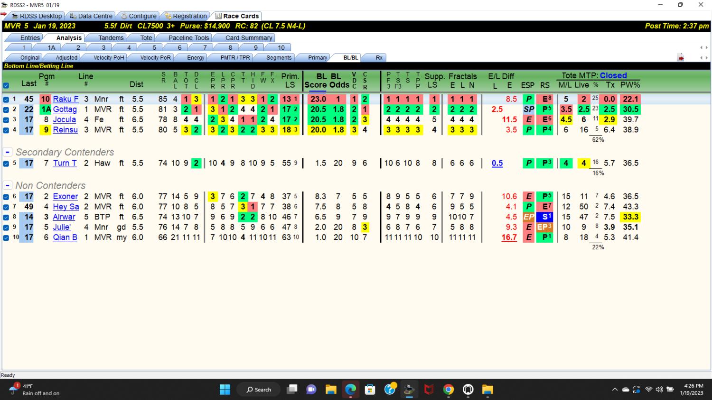Click the OneDrive cloud tray icon
Screen dimensions: 712x400
click(x=626, y=390)
